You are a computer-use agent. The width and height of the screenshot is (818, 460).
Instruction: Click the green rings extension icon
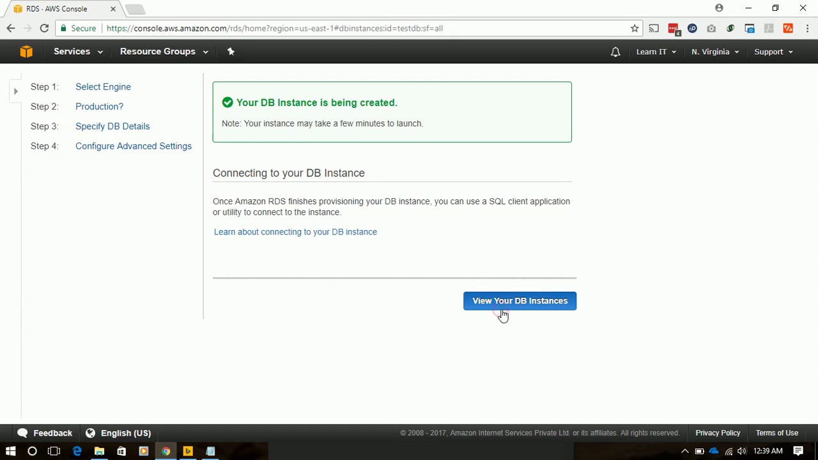point(730,28)
